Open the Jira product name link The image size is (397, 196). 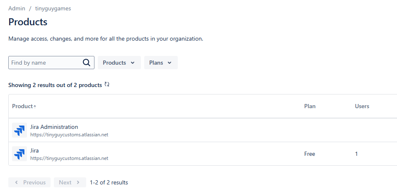coord(34,150)
